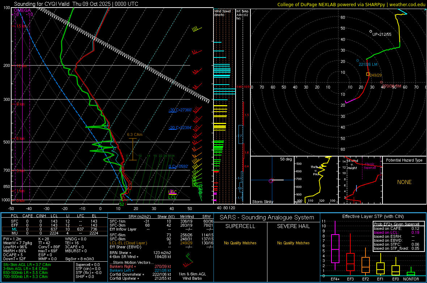Click the 'SigSvr = 8 m3/s3' value
Screen dimensions: 427x283
point(80,259)
